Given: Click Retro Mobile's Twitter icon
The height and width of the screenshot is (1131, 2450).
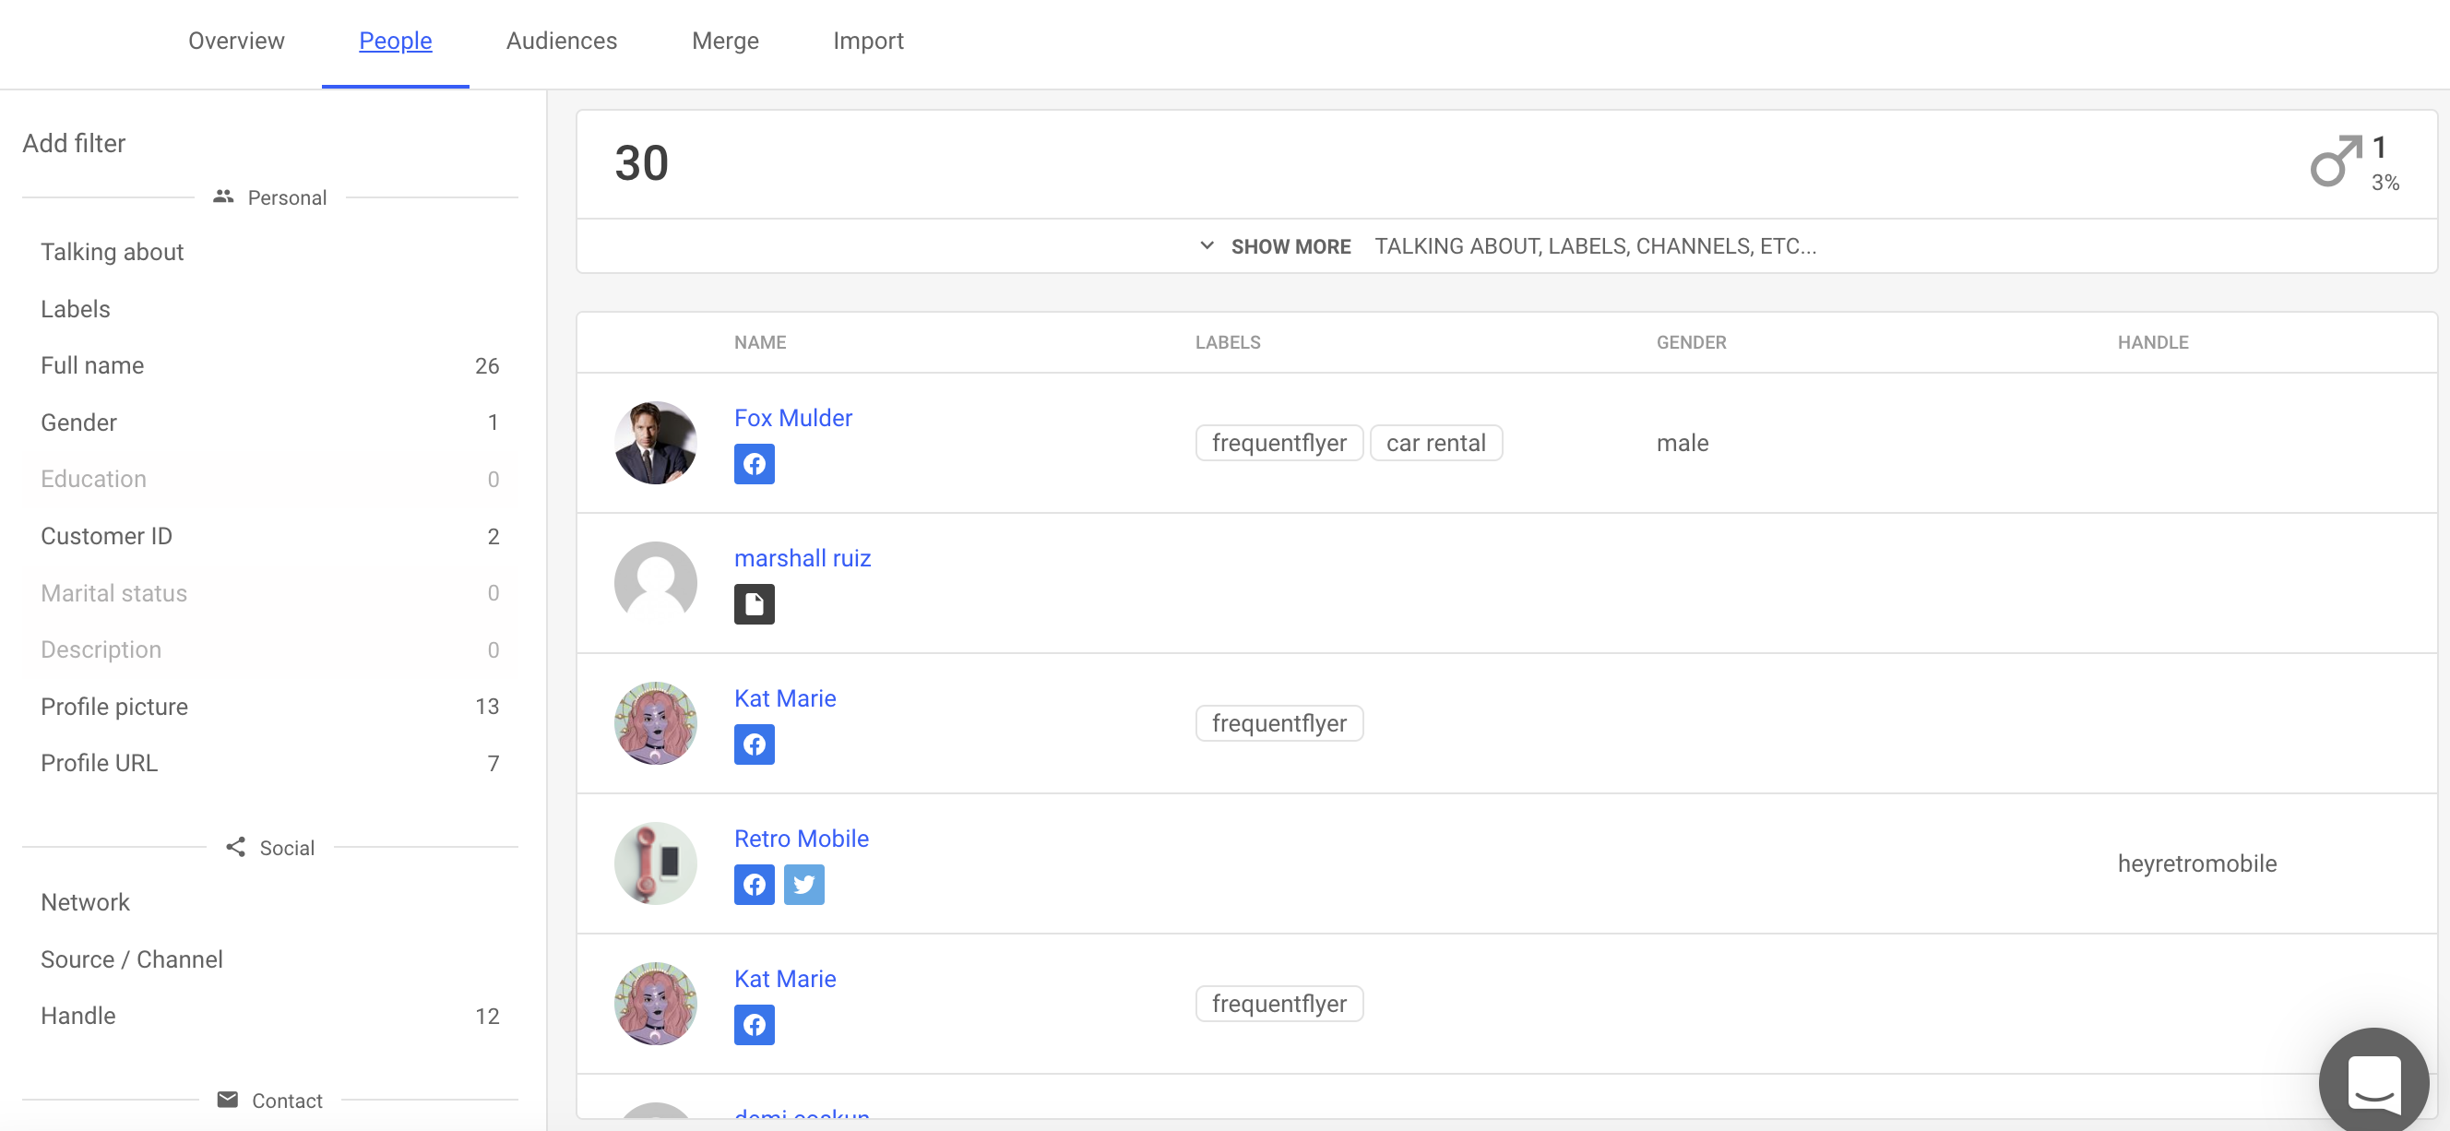Looking at the screenshot, I should [803, 885].
